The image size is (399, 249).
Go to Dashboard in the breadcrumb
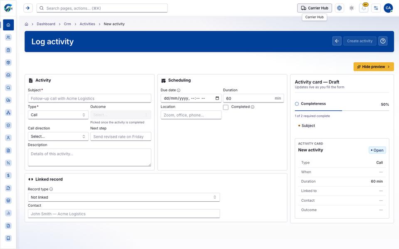(46, 24)
